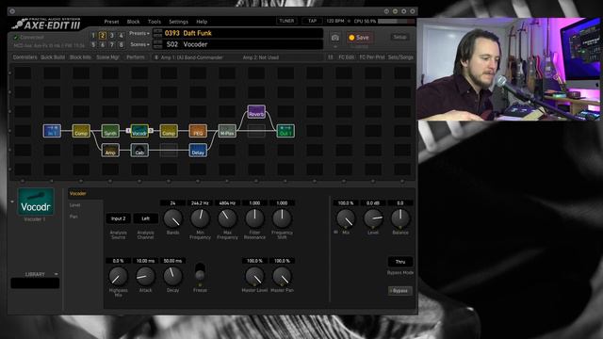Screen dimensions: 603x339
Task: Open the Presets dropdown
Action: (x=139, y=34)
